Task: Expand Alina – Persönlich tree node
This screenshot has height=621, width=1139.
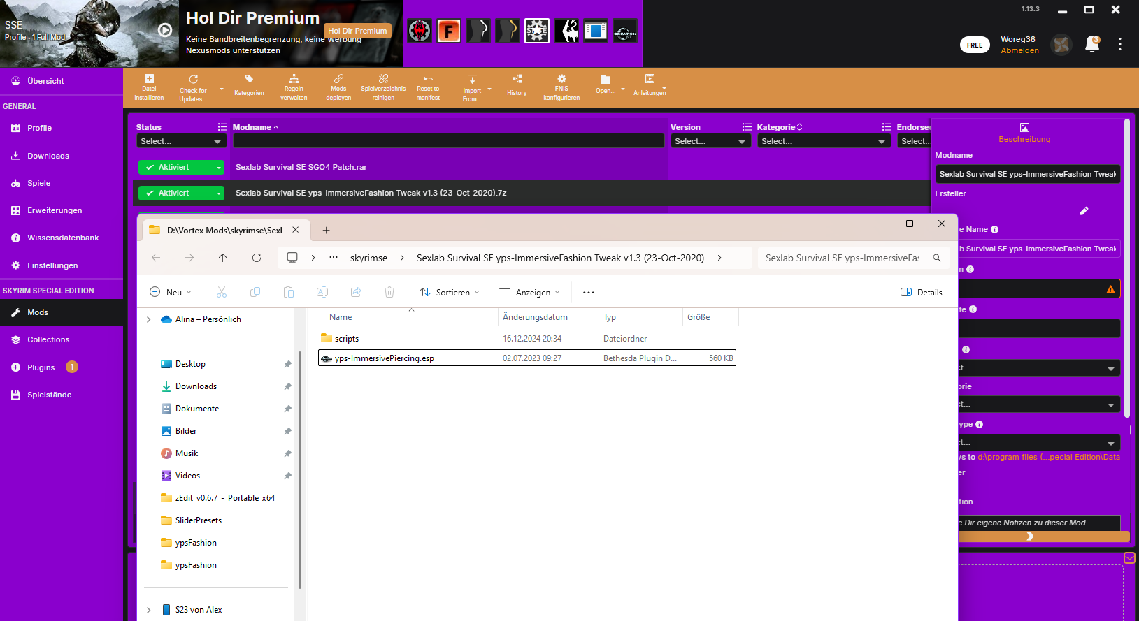Action: (x=149, y=319)
